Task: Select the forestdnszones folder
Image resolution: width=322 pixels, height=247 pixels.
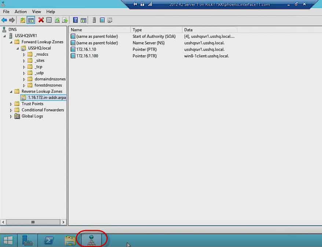Action: point(48,85)
